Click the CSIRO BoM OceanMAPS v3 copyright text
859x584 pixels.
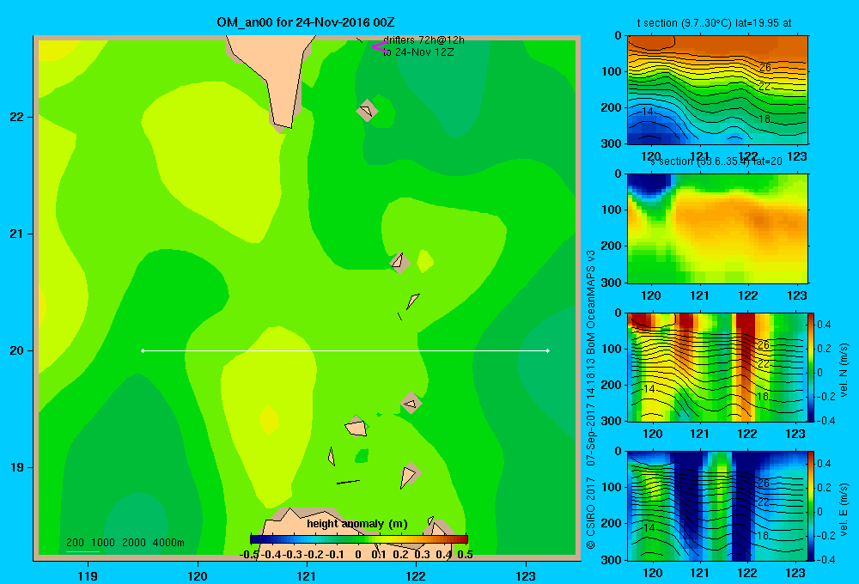[591, 400]
